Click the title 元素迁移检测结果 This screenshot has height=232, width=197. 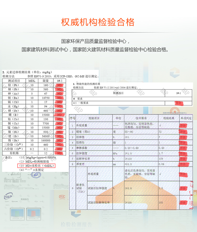click(x=18, y=72)
